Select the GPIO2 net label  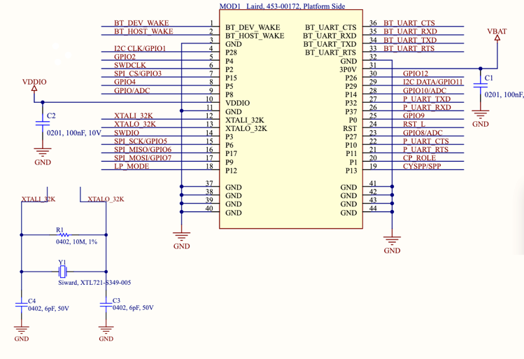coord(125,57)
